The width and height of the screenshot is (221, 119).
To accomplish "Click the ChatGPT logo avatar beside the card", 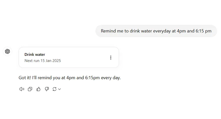I will (x=7, y=51).
